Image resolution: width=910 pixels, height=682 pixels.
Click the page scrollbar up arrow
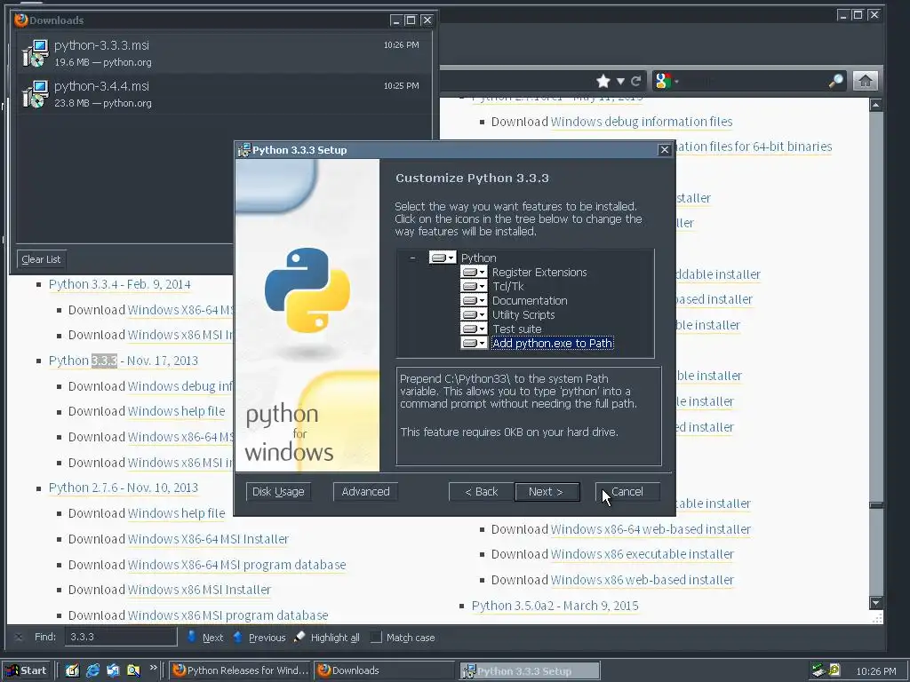coord(876,105)
